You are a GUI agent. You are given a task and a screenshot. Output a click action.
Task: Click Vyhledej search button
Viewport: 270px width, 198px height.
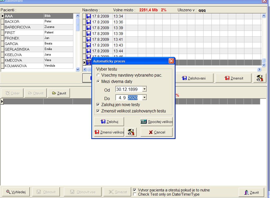[x=16, y=192]
